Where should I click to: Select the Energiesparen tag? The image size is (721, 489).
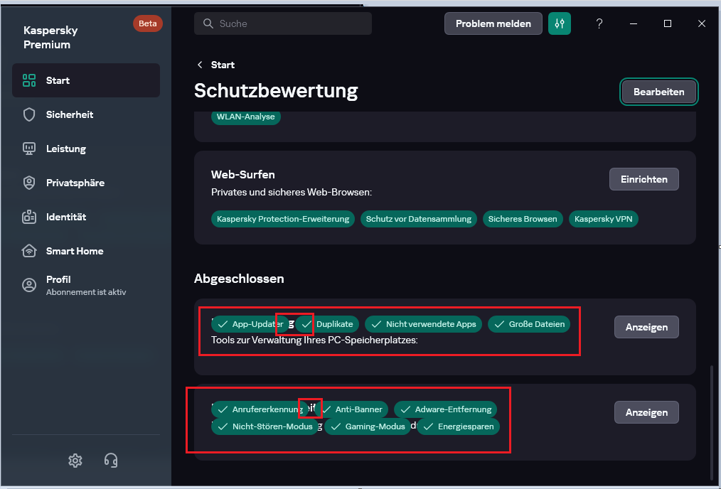(458, 426)
